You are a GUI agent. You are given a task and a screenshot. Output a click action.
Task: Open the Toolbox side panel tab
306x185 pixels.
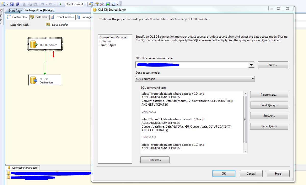[x=1, y=17]
